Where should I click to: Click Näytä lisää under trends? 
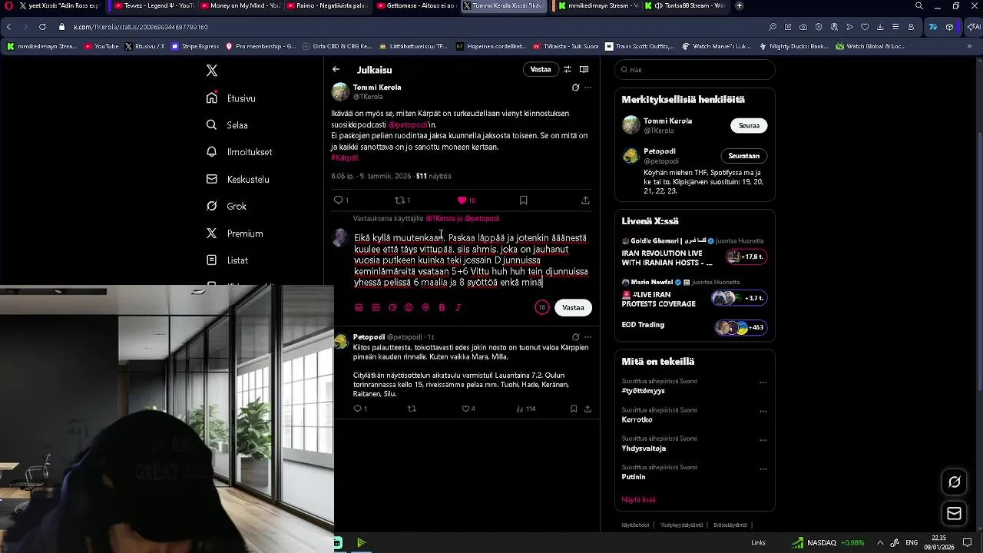[638, 499]
